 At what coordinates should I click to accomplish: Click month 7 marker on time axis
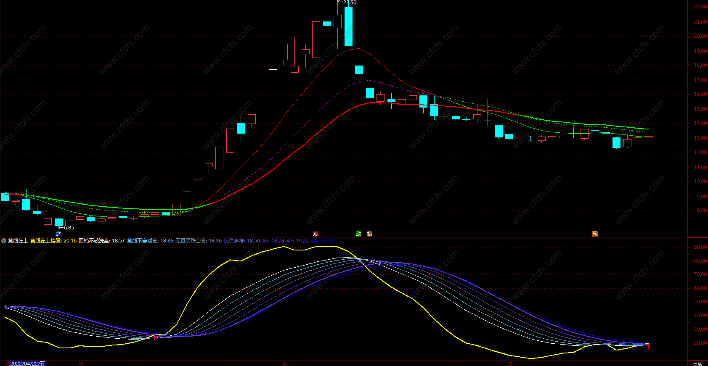(x=510, y=364)
